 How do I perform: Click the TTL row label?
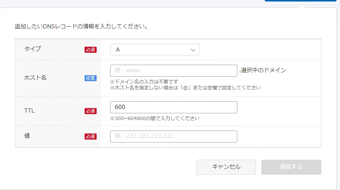click(x=29, y=111)
